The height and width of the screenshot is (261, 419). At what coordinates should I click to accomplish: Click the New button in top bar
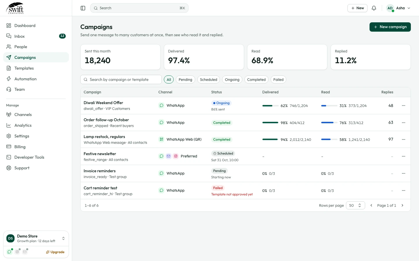click(x=357, y=8)
